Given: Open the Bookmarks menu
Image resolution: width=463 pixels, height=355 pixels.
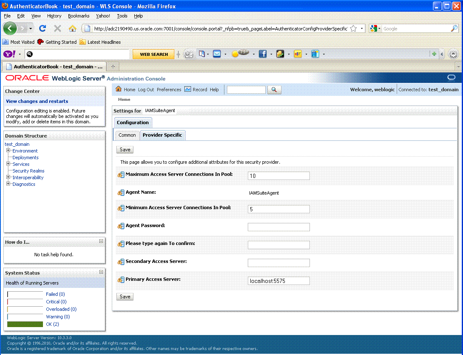Looking at the screenshot, I should pyautogui.click(x=78, y=16).
